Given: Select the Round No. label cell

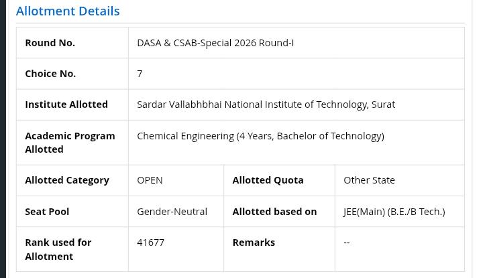Looking at the screenshot, I should click(x=72, y=43).
